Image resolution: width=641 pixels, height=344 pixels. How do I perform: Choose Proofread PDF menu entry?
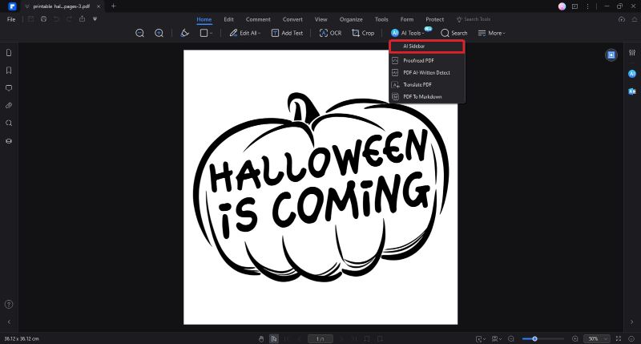[427, 60]
